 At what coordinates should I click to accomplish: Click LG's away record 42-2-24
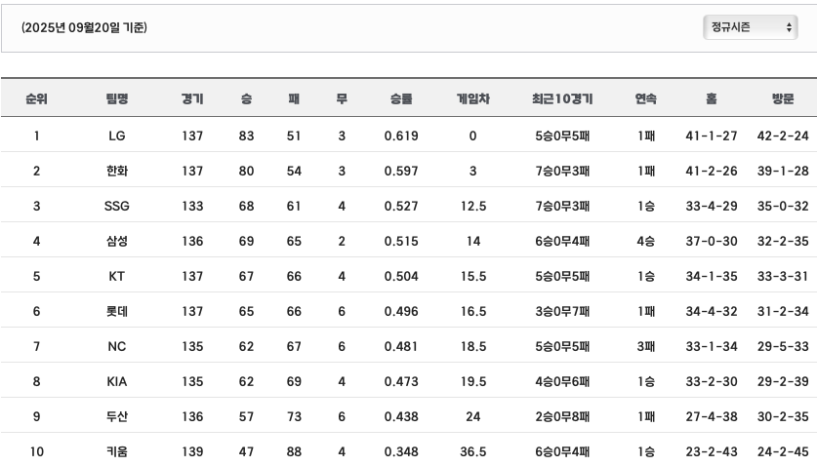pyautogui.click(x=783, y=136)
